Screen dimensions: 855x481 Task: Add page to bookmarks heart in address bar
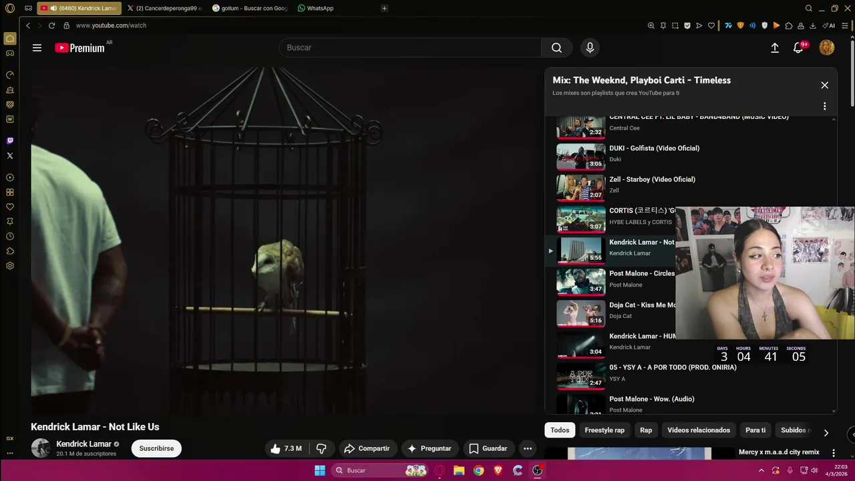click(x=711, y=25)
